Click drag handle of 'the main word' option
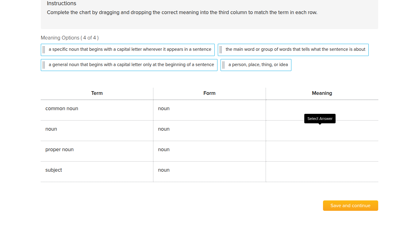 [x=221, y=50]
